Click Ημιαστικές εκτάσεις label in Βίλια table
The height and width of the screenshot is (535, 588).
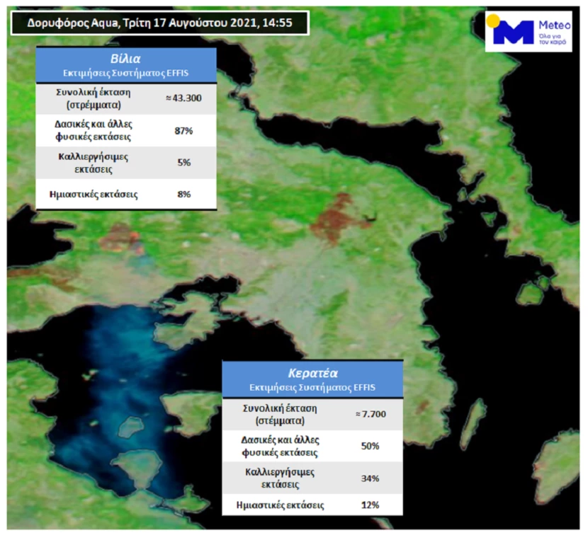(x=98, y=194)
